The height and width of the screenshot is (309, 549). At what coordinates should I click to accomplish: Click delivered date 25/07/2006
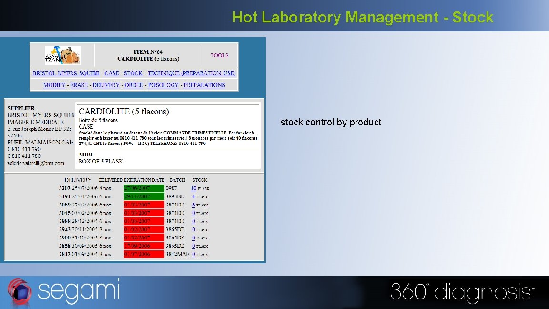click(85, 188)
